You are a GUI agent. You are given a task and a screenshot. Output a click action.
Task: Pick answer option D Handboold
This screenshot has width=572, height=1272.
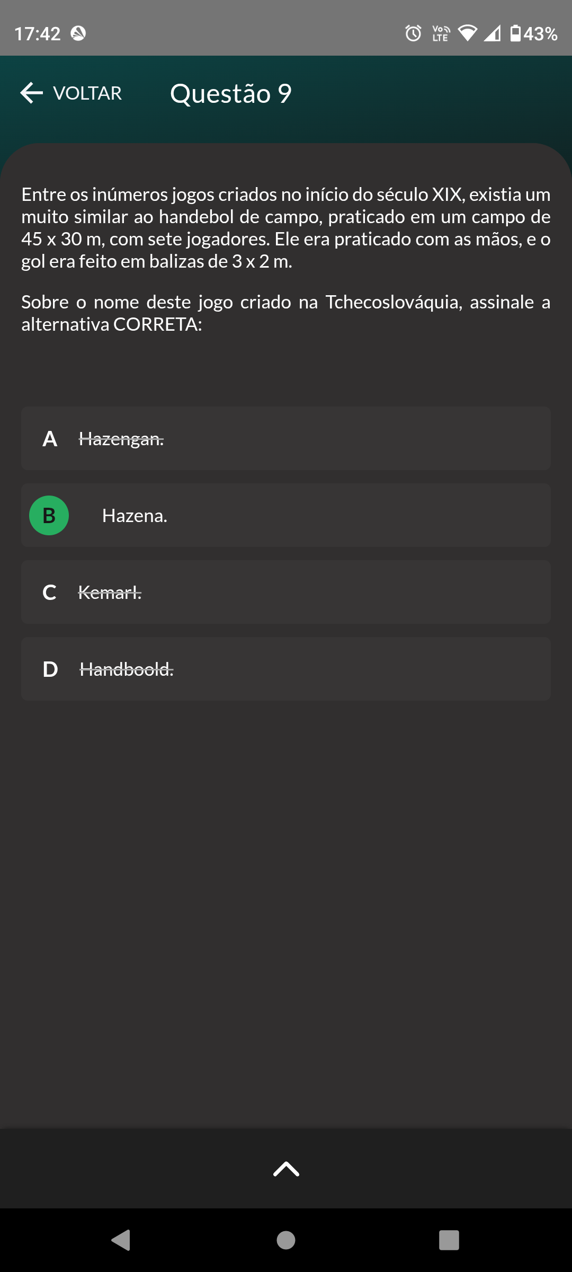click(x=286, y=669)
